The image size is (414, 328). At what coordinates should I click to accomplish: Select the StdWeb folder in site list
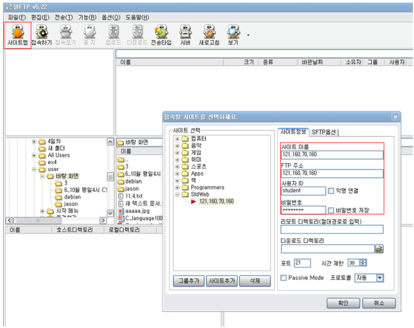200,194
